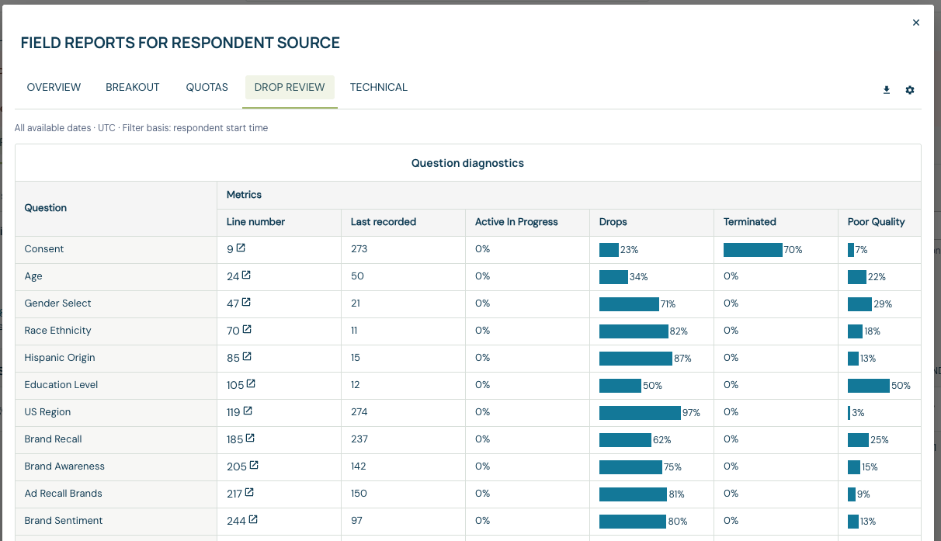Open external link for line 70
Viewport: 941px width, 541px height.
pos(247,330)
